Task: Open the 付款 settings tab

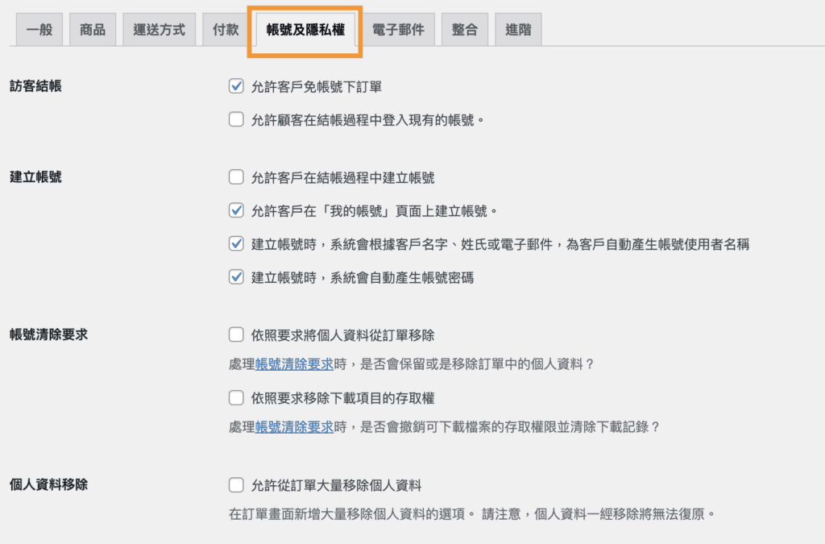Action: (226, 28)
